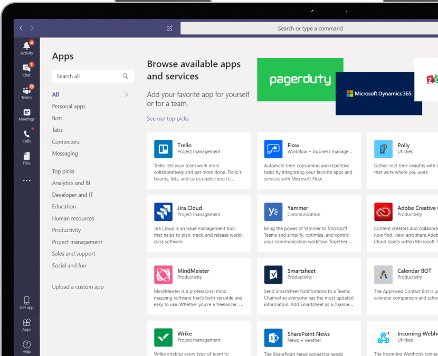The width and height of the screenshot is (438, 356).
Task: Click Upload a custom app
Action: click(78, 287)
